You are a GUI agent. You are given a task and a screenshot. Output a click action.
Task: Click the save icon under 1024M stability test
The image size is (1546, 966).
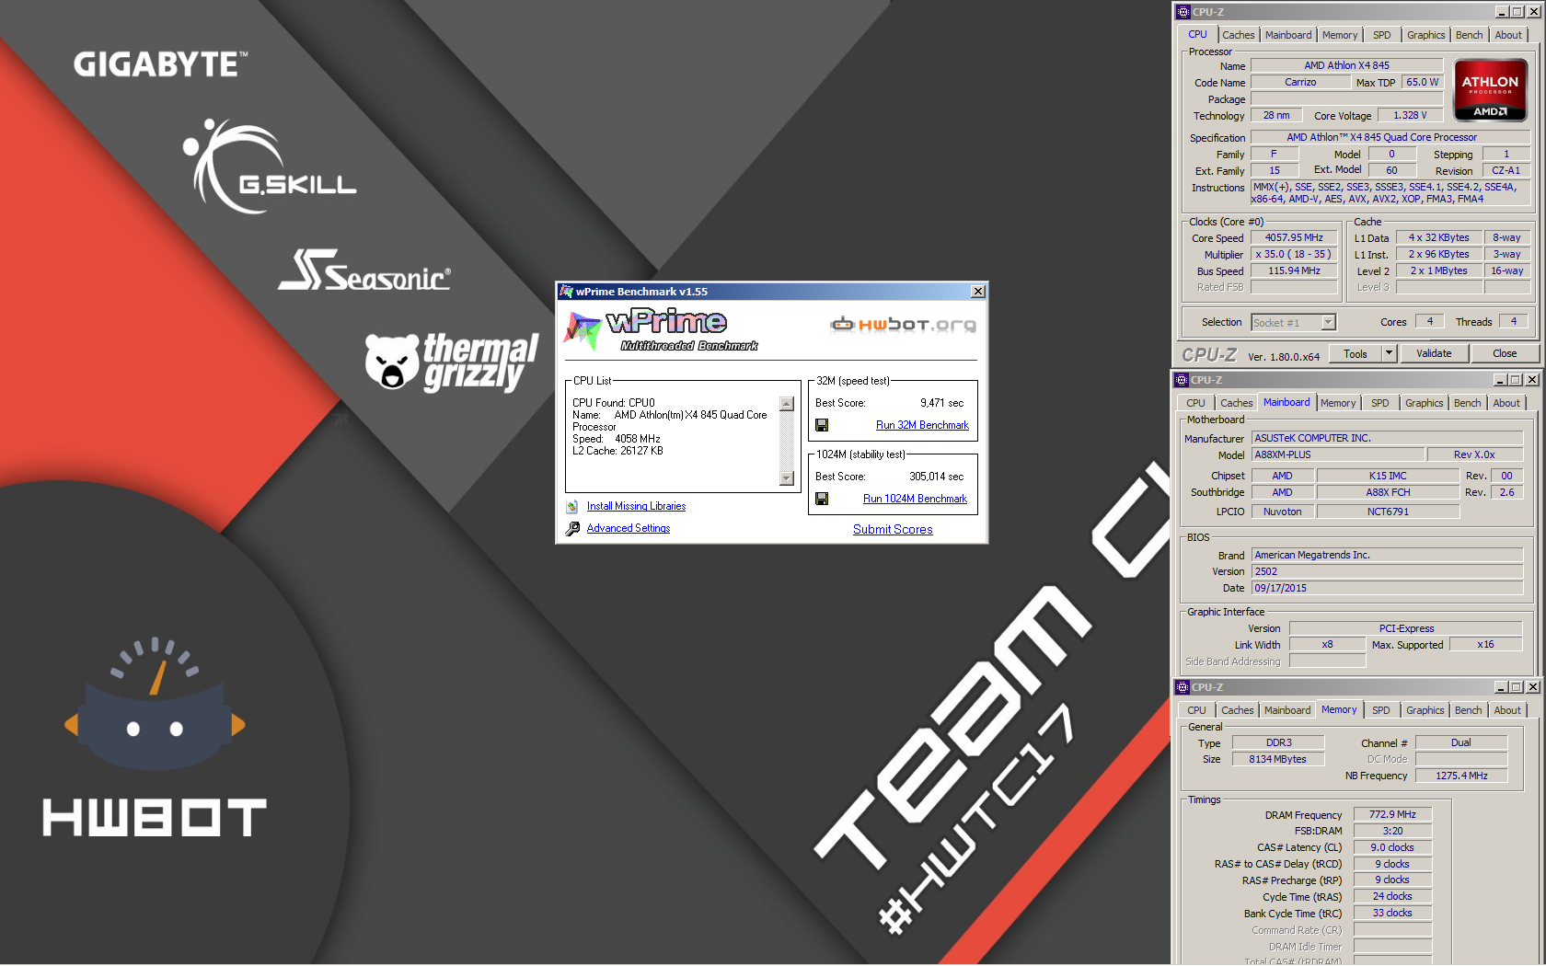(822, 499)
